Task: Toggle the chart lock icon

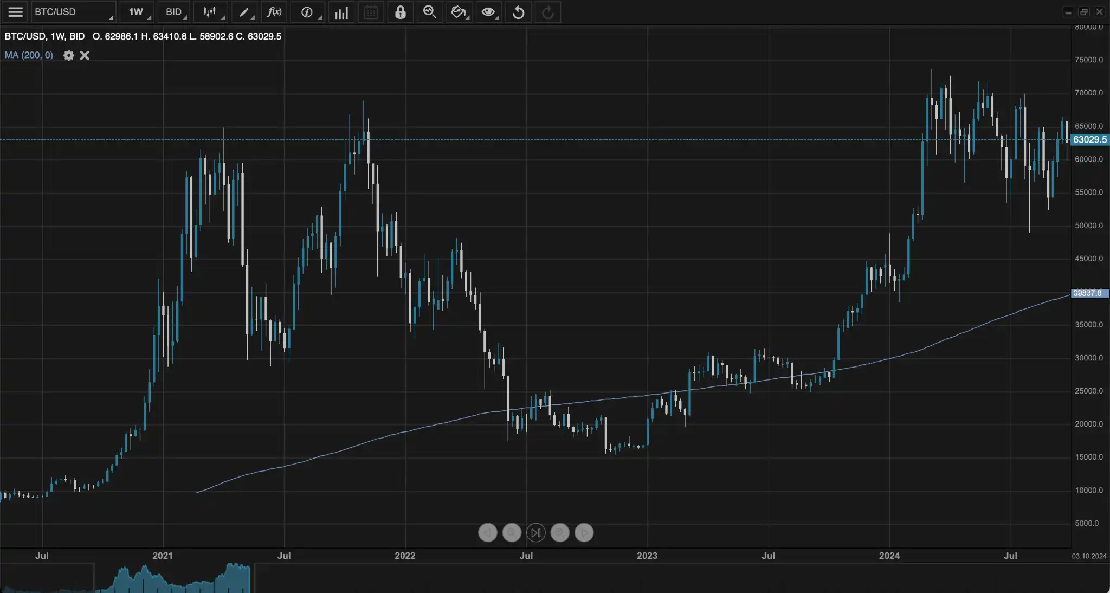Action: (400, 12)
